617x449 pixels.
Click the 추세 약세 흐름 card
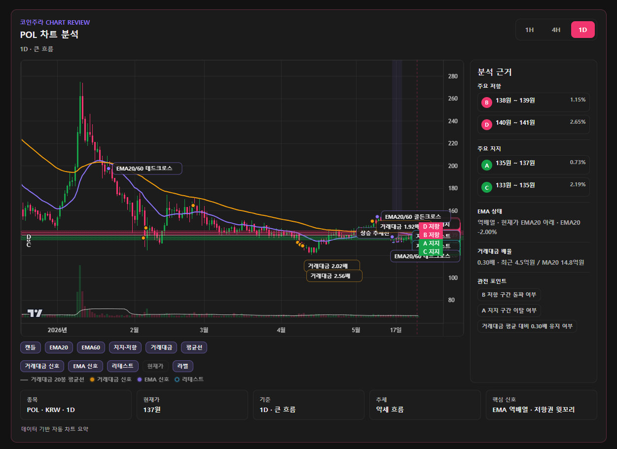[425, 405]
